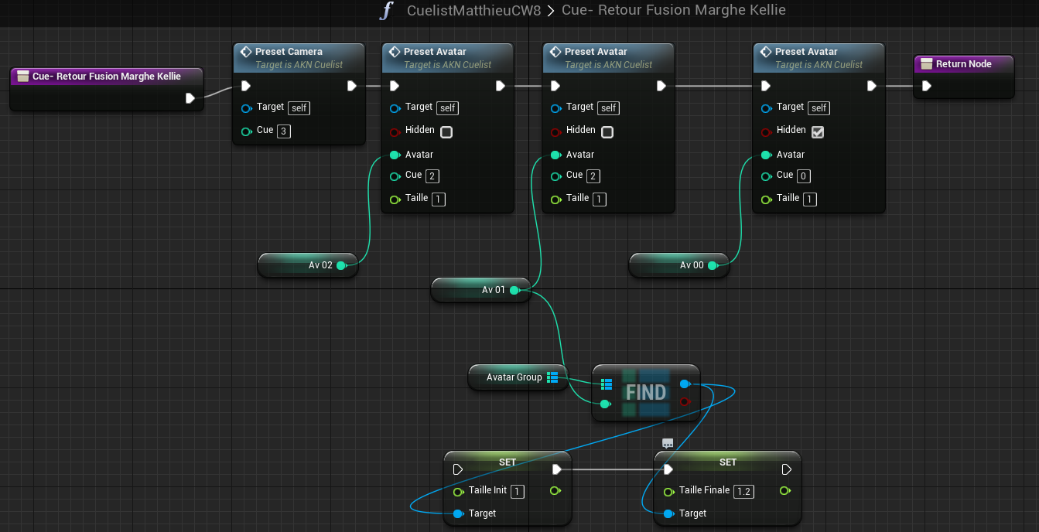The width and height of the screenshot is (1039, 532).
Task: Click the Cue- Retour Fusion Marghe Kellie breadcrumb
Action: pyautogui.click(x=674, y=11)
